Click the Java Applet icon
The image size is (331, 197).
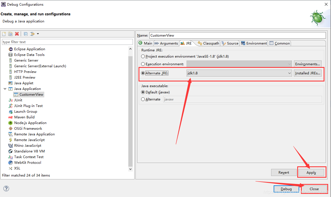(11, 83)
